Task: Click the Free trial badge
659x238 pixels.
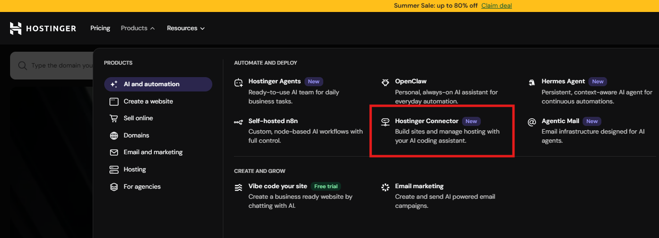Action: (326, 186)
